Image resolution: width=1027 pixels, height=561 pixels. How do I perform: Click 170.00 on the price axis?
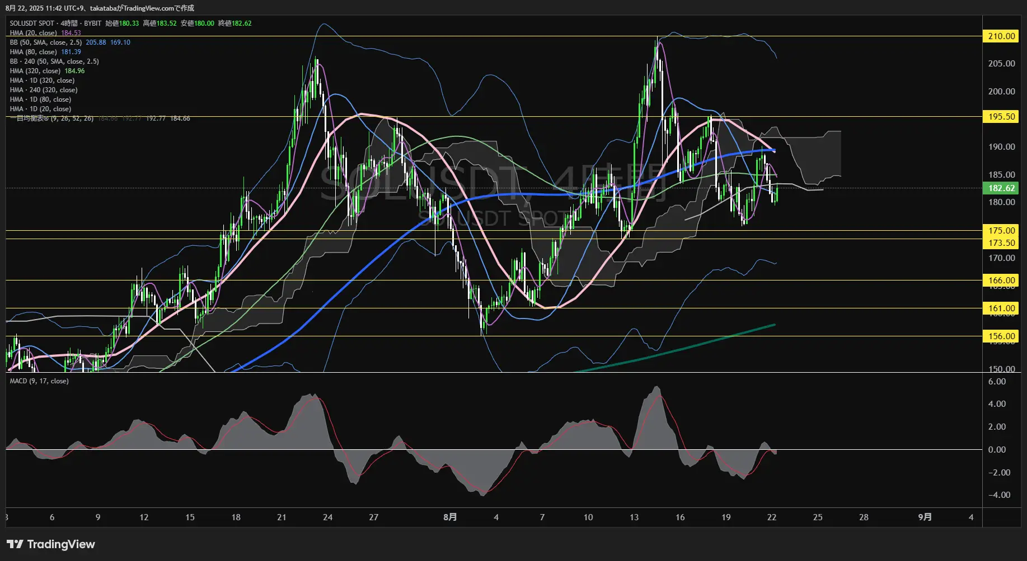1001,258
